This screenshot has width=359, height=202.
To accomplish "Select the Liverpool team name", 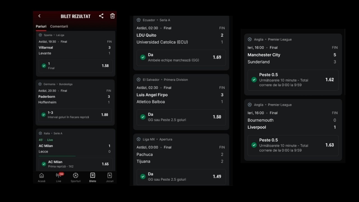I will 257,127.
